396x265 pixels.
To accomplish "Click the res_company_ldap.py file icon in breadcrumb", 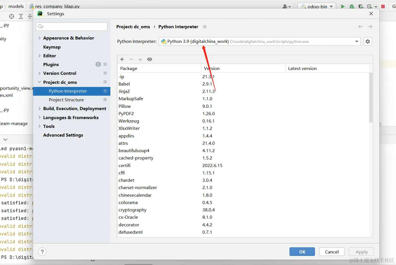I will [32, 6].
